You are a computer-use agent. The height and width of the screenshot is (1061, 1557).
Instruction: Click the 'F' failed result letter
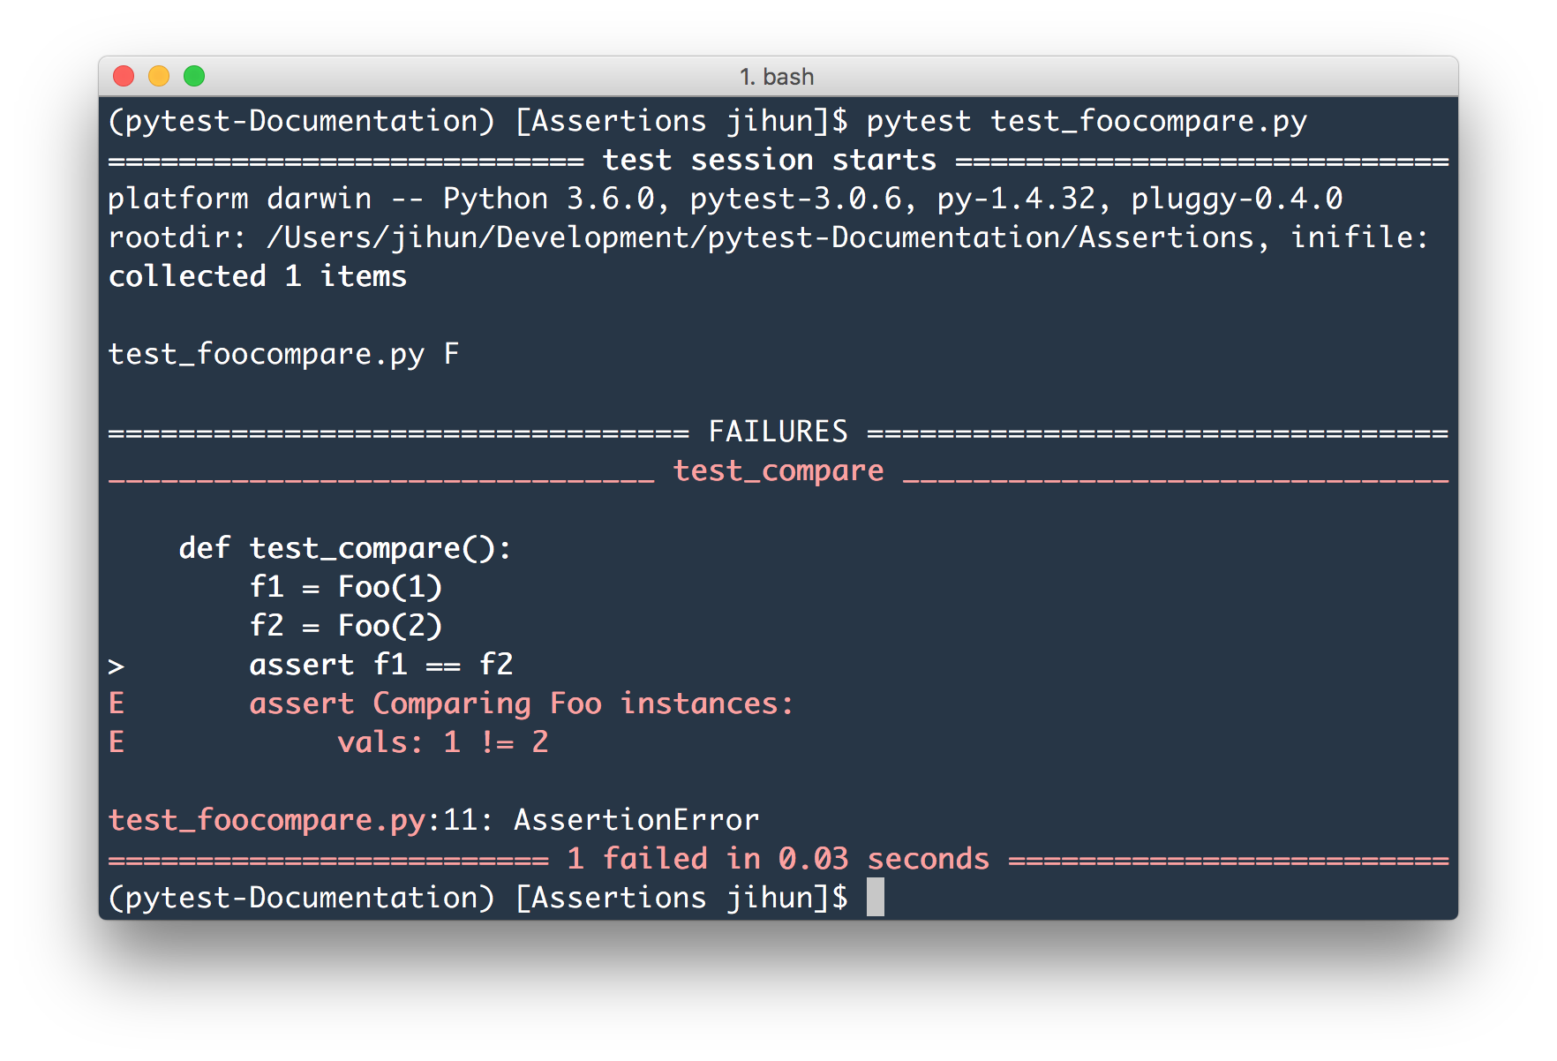[452, 354]
